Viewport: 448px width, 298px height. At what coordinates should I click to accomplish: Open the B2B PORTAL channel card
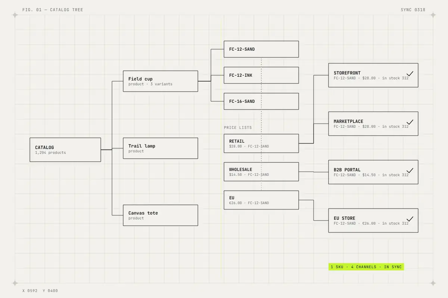[373, 172]
